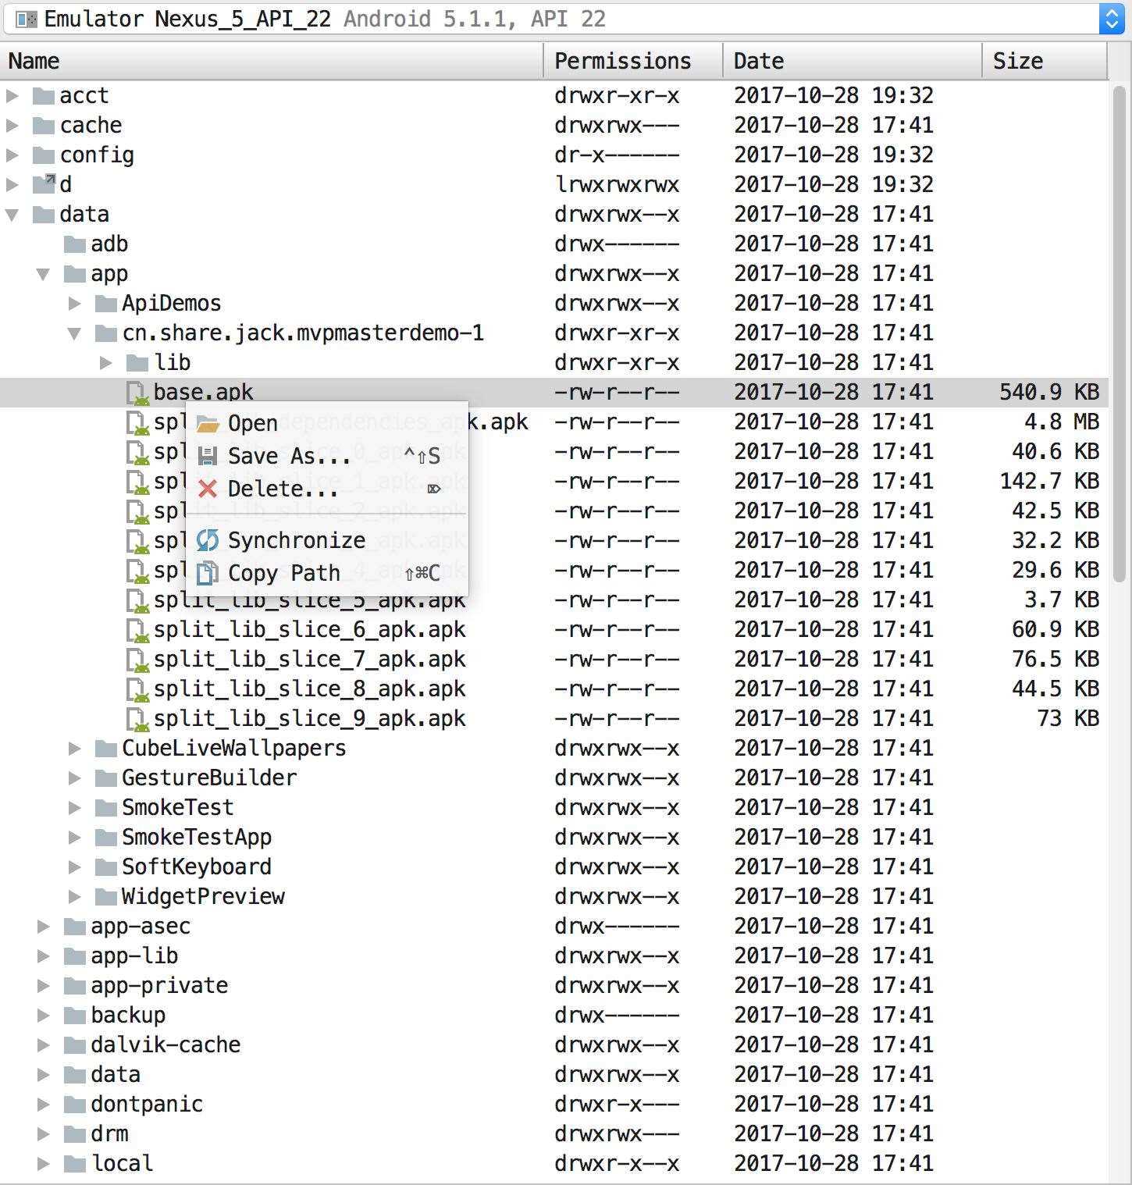This screenshot has height=1185, width=1132.
Task: Click the ApiDemos folder icon
Action: (105, 304)
